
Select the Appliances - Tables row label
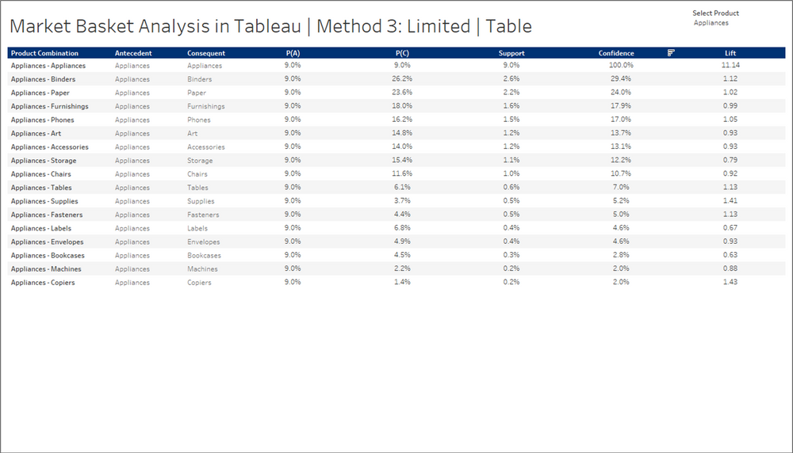pyautogui.click(x=41, y=188)
